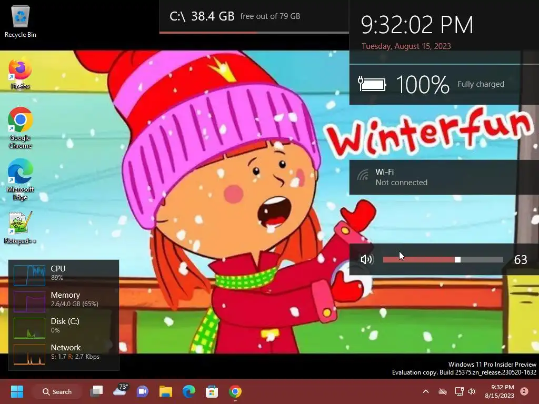Click the Memory 2.6/4.0 GB label
539x404 pixels.
pos(74,299)
